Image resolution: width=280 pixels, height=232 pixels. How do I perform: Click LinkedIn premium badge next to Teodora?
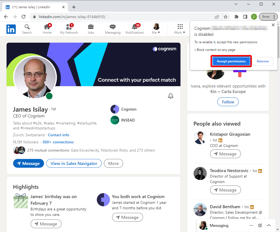tap(260, 171)
